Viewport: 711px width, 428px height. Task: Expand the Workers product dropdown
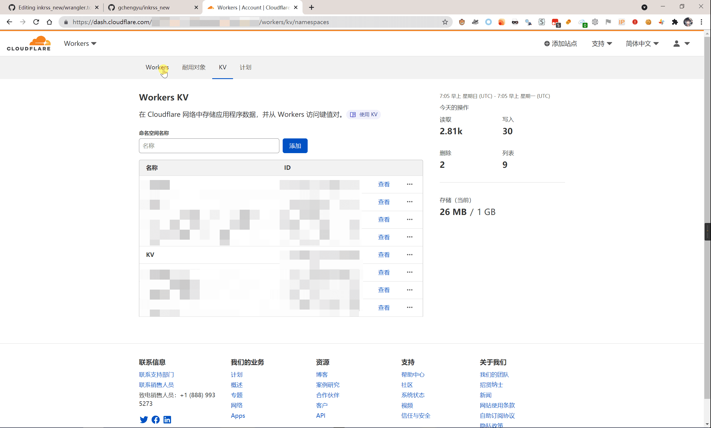point(80,44)
